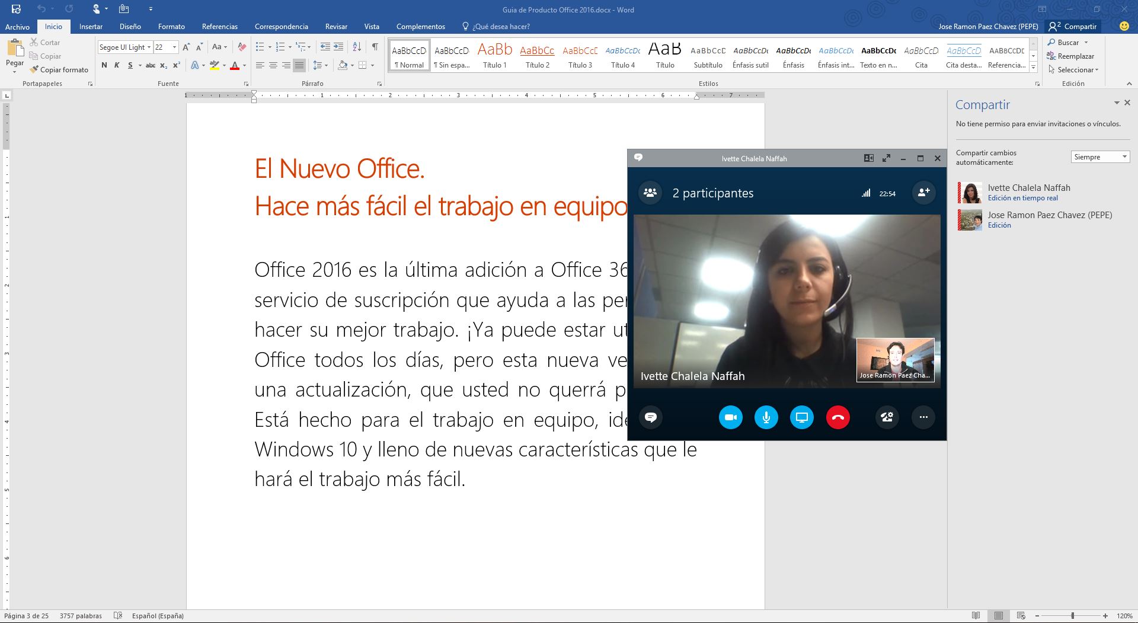Toggle italic formatting
Screen dimensions: 1138x623
117,65
